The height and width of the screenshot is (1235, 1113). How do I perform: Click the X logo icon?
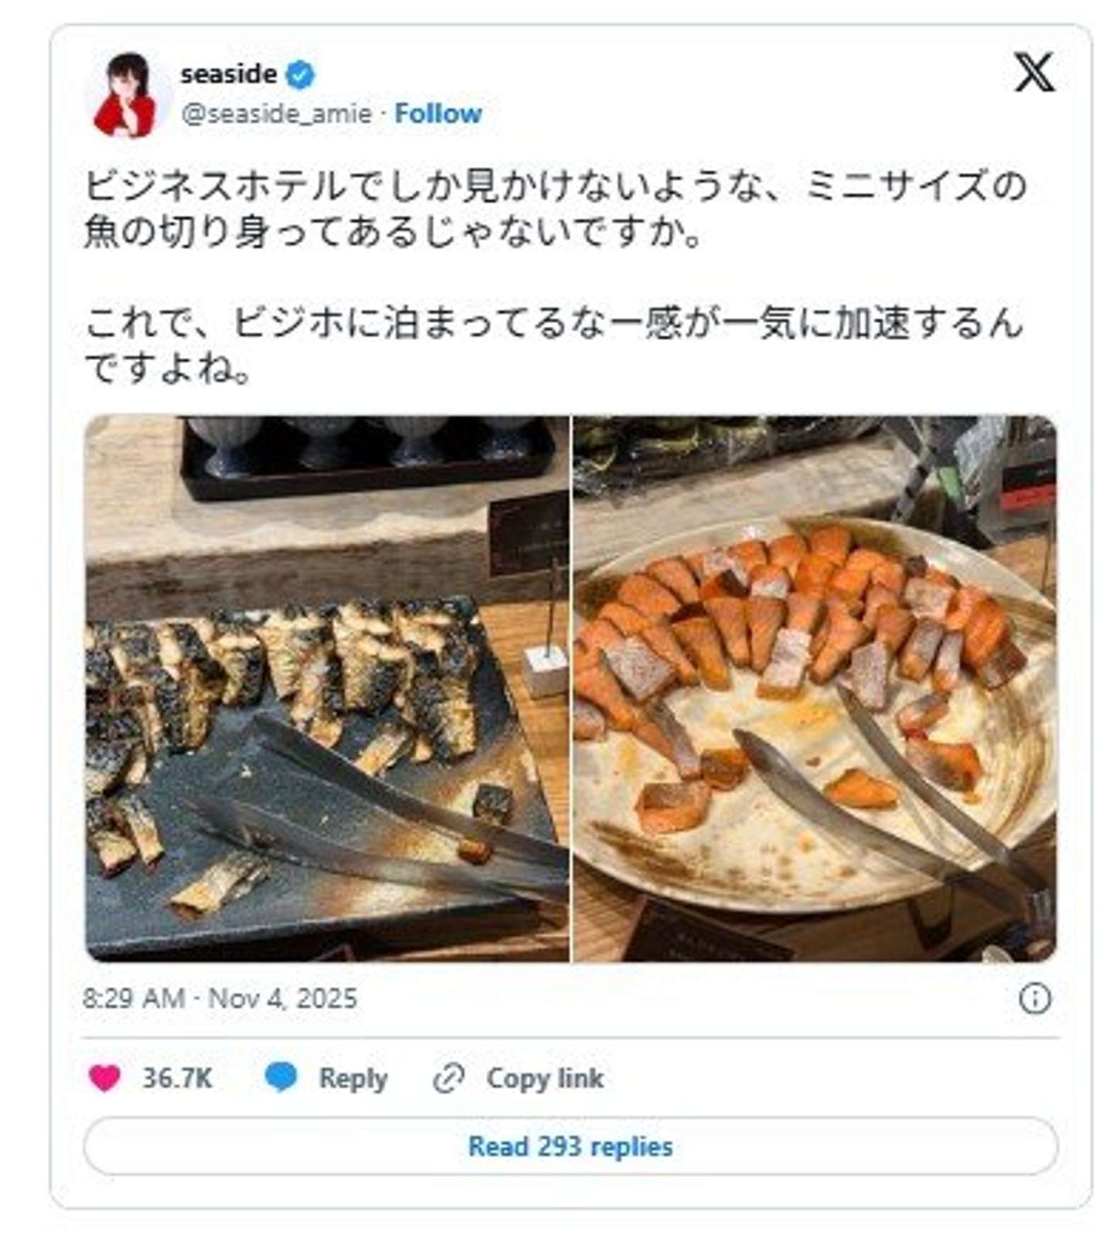click(1033, 73)
